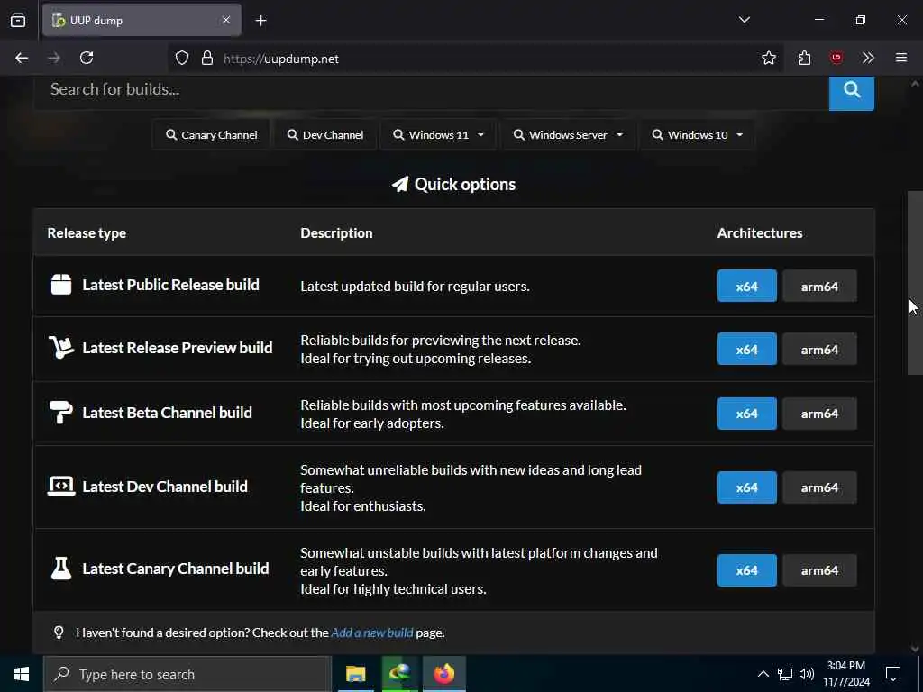
Task: Close the UUP dump tab
Action: 226,20
